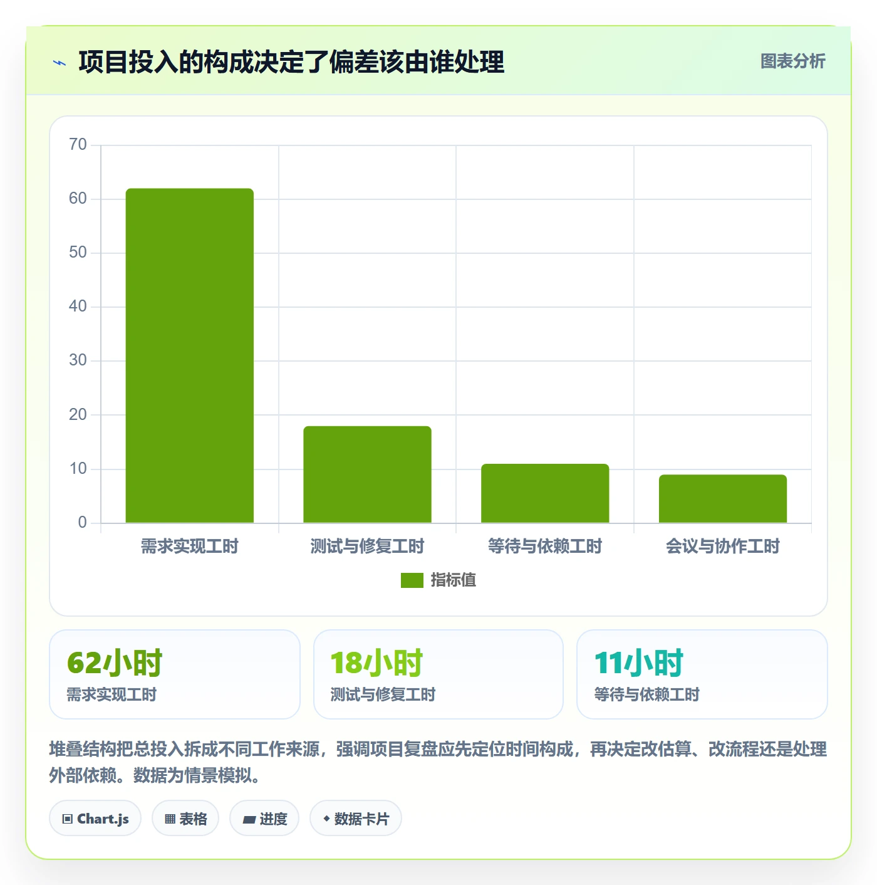Click the y-axis value 20

pyautogui.click(x=78, y=415)
